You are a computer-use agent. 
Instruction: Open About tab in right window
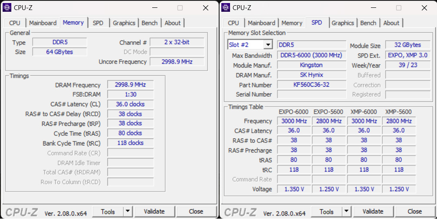point(391,23)
